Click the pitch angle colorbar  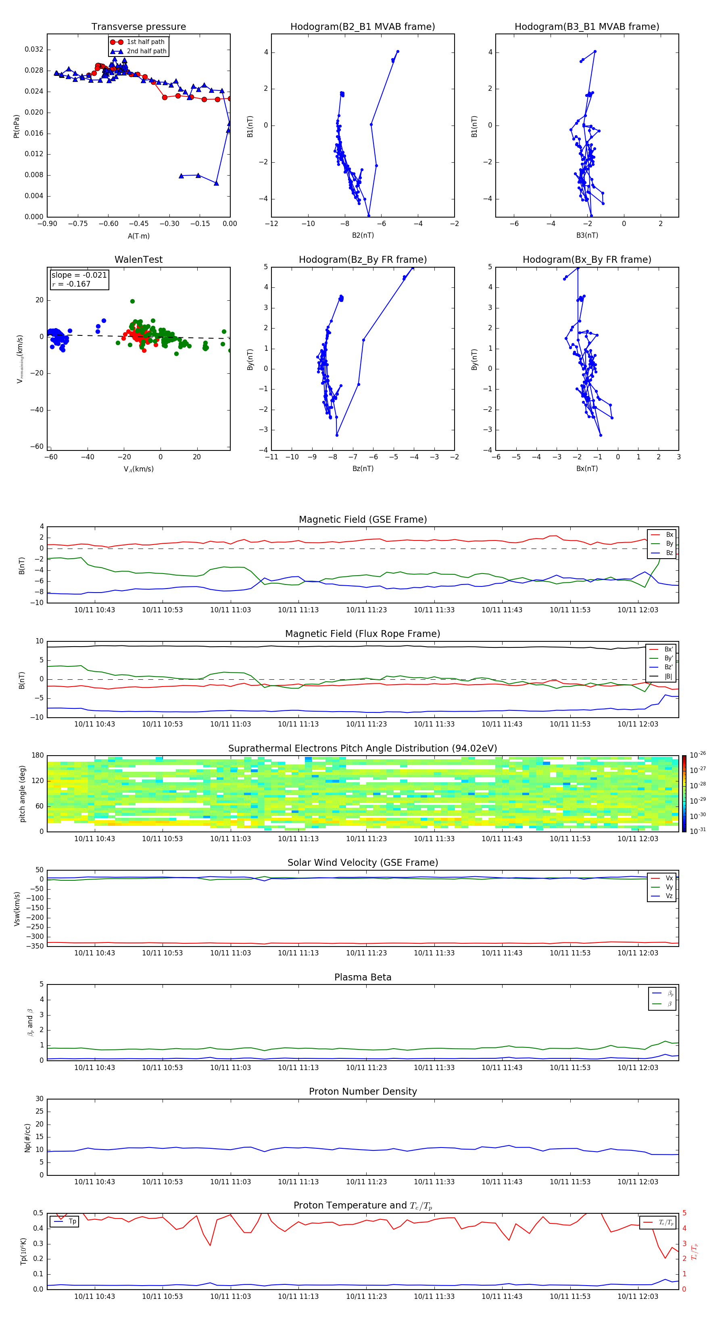(684, 794)
